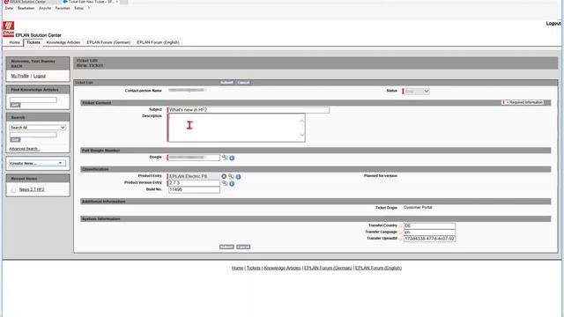The height and width of the screenshot is (317, 564).
Task: Click the Transfer Country field
Action: pos(429,225)
